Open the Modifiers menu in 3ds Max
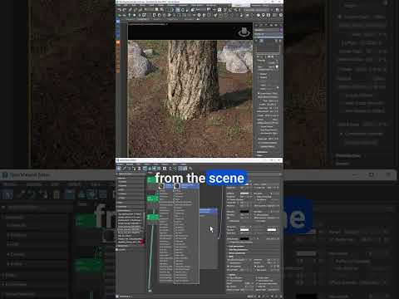Image resolution: width=399 pixels, height=299 pixels. click(170, 5)
